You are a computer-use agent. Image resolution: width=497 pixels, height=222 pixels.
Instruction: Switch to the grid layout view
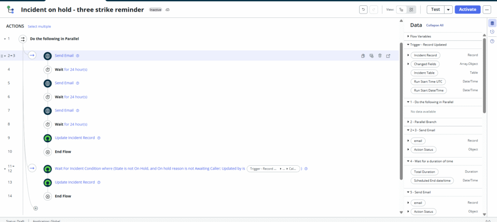(411, 9)
